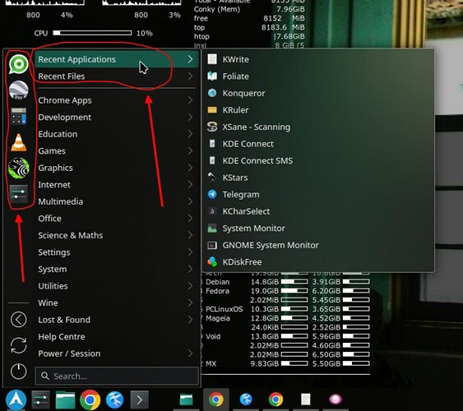Open KDiskFree
The height and width of the screenshot is (411, 463).
pyautogui.click(x=317, y=261)
